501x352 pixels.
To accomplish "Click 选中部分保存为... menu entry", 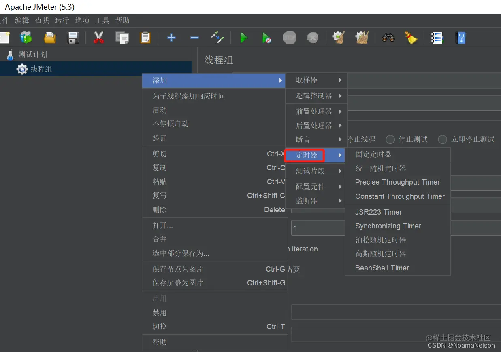I will tap(215, 253).
